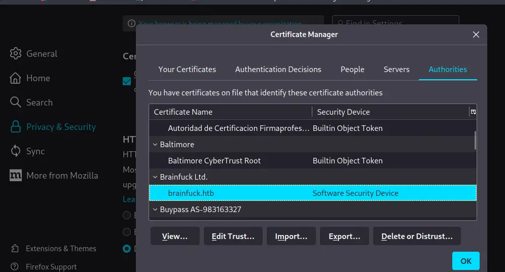Screen dimensions: 505x272
Task: Switch to the People tab
Action: click(x=352, y=70)
